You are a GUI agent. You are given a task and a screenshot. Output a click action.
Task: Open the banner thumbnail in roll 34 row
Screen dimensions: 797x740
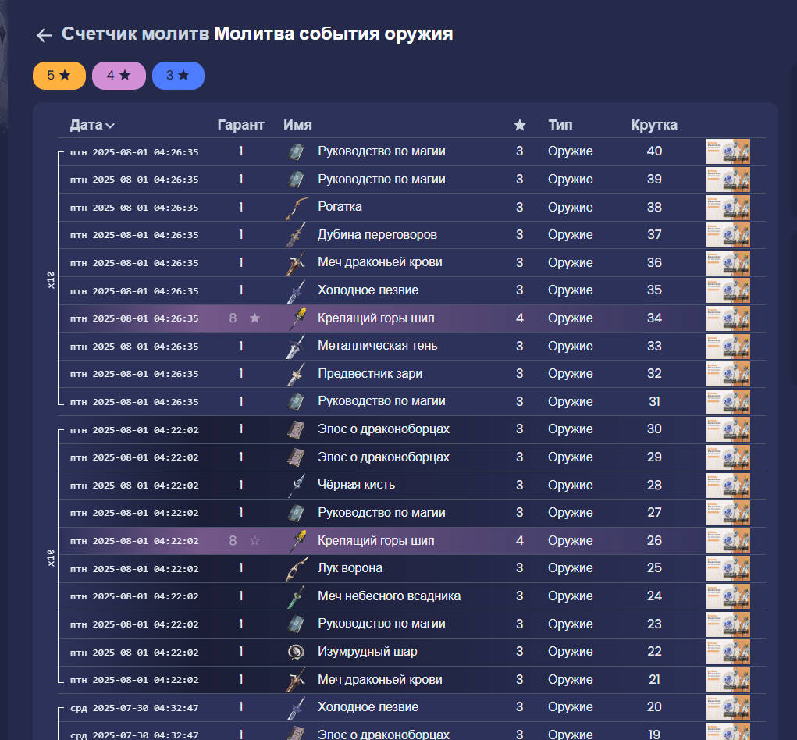click(x=728, y=318)
